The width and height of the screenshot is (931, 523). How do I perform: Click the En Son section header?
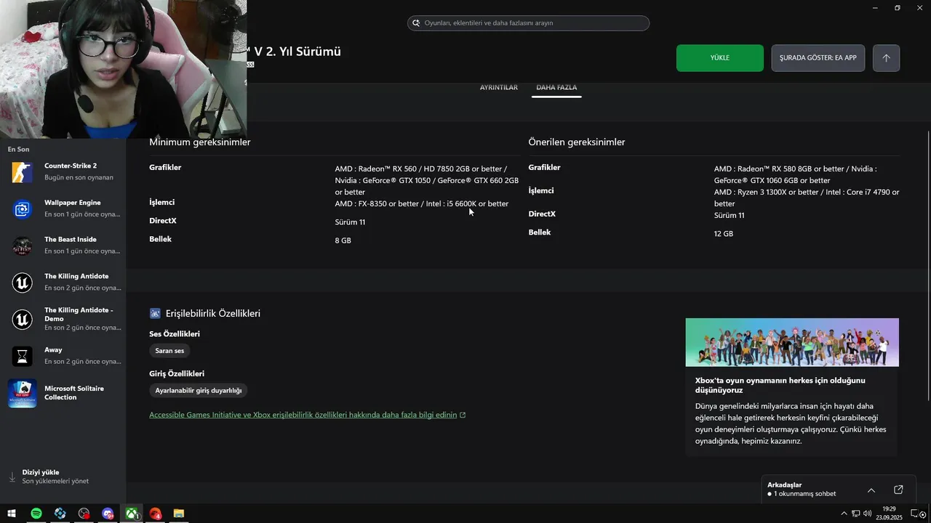[x=19, y=149]
